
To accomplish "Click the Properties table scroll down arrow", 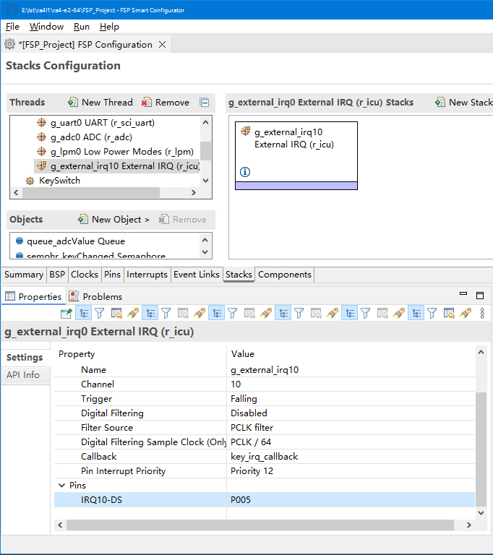I will [481, 513].
